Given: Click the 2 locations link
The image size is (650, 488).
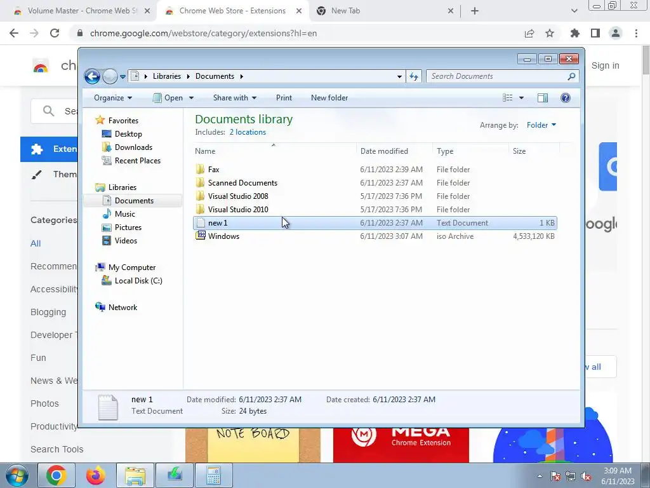Looking at the screenshot, I should (248, 132).
